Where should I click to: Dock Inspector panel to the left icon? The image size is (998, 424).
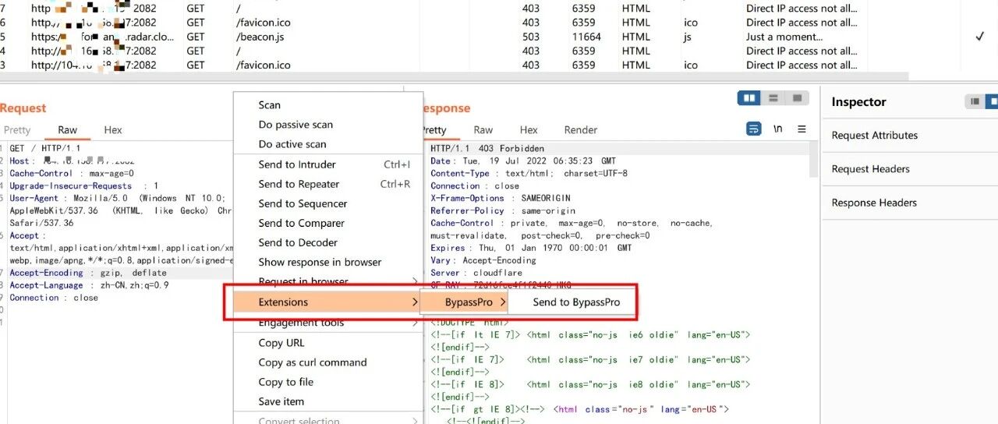click(x=975, y=101)
